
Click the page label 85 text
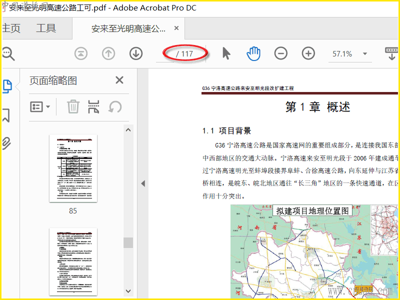pyautogui.click(x=73, y=211)
